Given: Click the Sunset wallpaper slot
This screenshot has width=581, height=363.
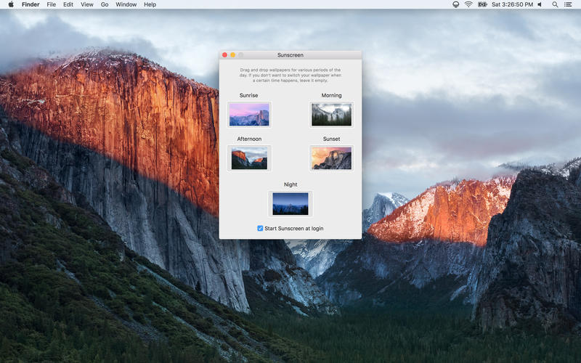Looking at the screenshot, I should click(x=331, y=158).
